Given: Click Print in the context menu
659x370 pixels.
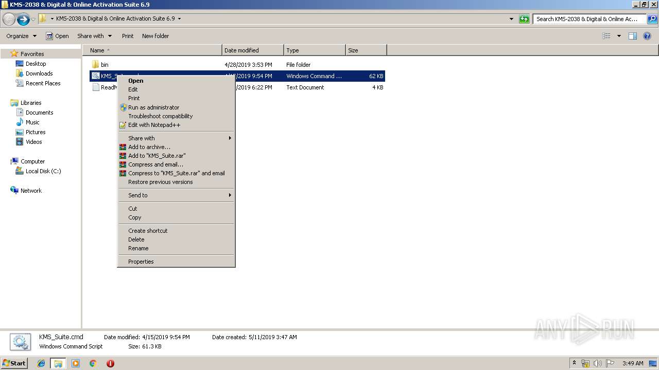Looking at the screenshot, I should pyautogui.click(x=176, y=98).
